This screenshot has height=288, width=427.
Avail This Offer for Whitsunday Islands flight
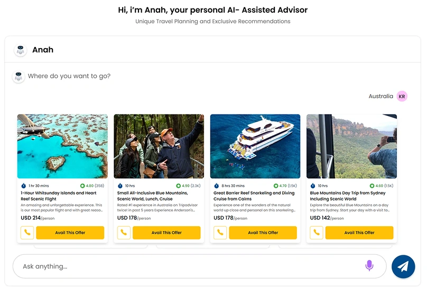point(70,233)
